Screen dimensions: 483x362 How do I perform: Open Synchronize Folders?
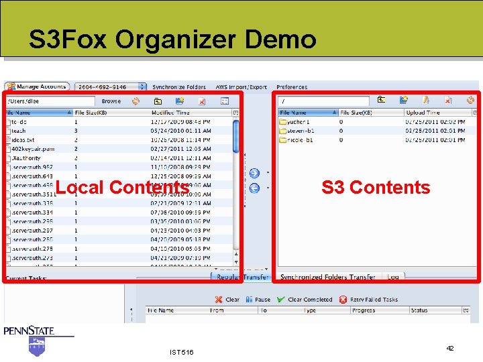[179, 87]
